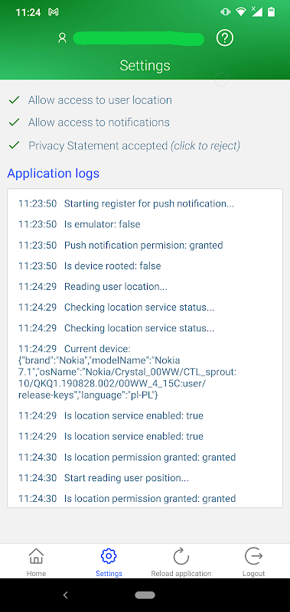Screen dimensions: 290x612
Task: Switch to the Logout tab label
Action: tap(254, 573)
